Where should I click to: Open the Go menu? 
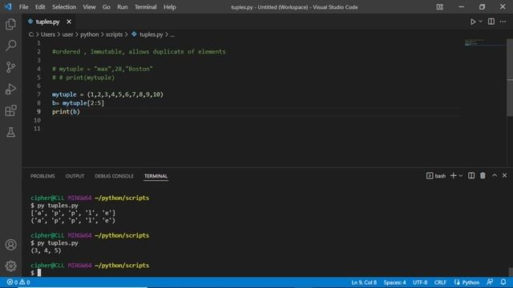click(107, 7)
